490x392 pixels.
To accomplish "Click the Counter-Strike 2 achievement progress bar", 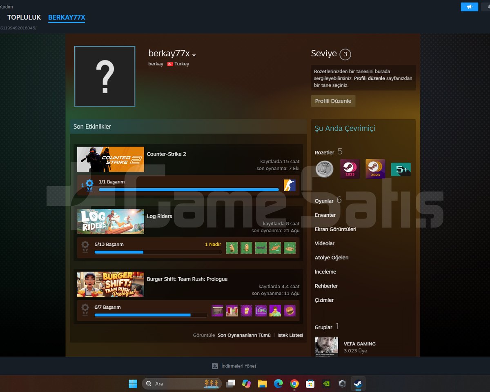I will [x=189, y=189].
